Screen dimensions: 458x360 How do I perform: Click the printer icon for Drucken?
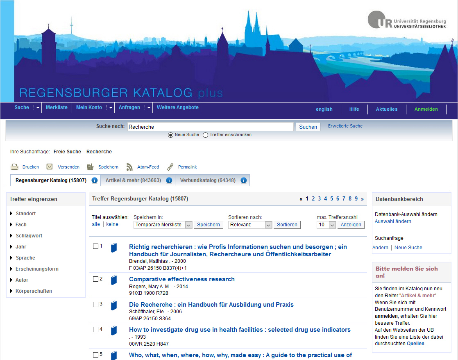14,167
